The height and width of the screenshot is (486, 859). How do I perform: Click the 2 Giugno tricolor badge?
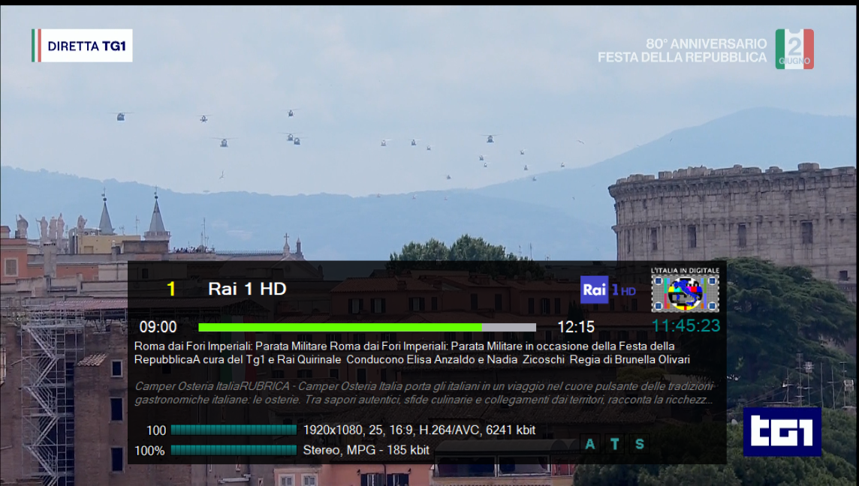[x=794, y=49]
